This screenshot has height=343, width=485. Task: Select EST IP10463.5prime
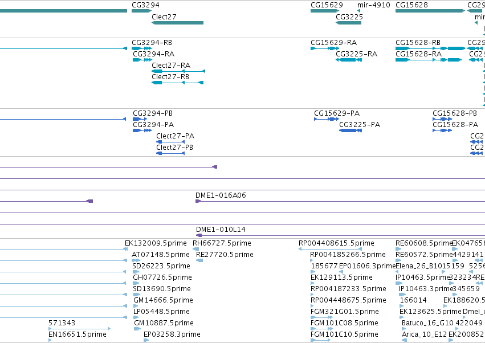click(x=422, y=277)
